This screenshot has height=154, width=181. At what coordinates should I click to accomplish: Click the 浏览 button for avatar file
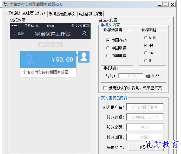pyautogui.click(x=146, y=147)
